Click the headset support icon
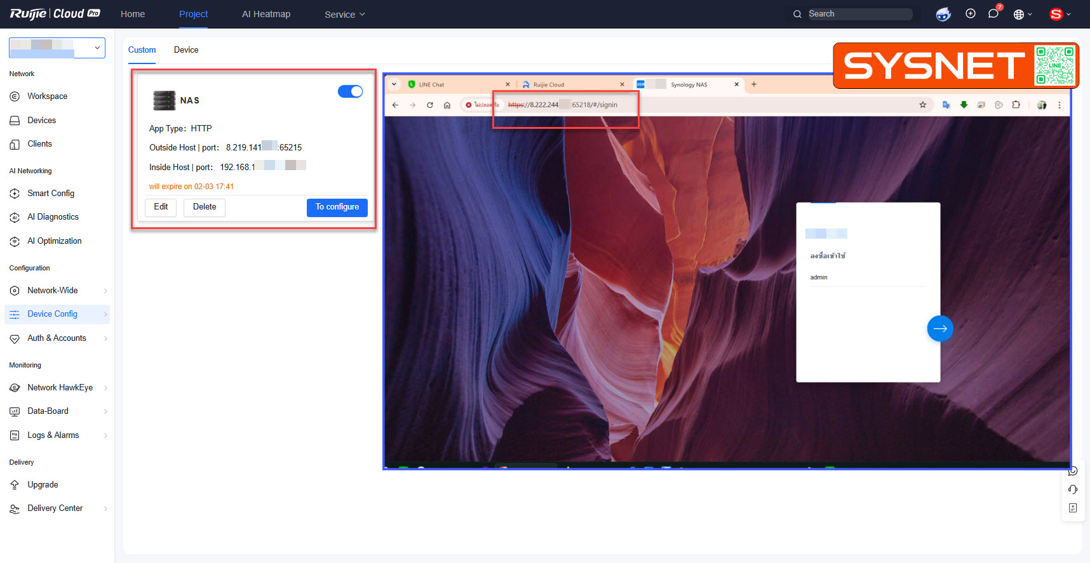 [1073, 489]
